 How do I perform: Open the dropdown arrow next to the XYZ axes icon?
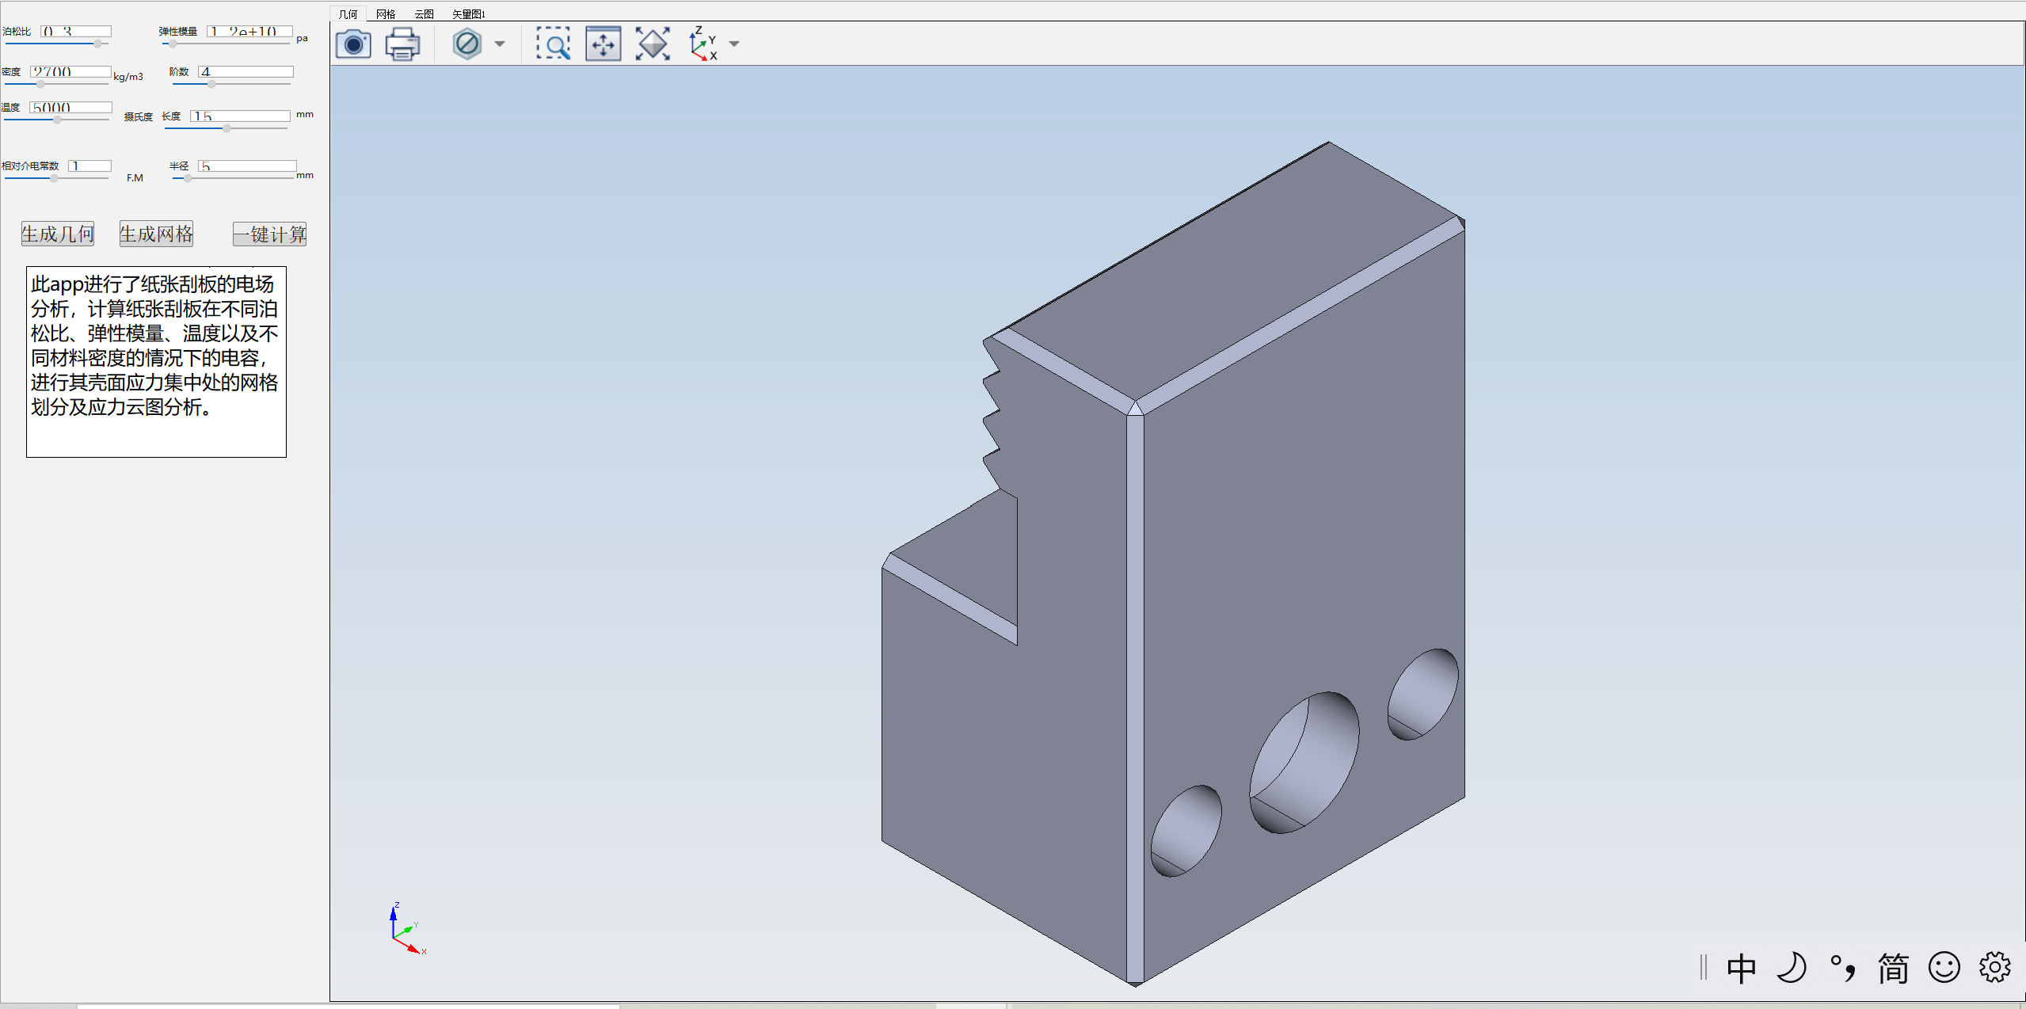(734, 44)
